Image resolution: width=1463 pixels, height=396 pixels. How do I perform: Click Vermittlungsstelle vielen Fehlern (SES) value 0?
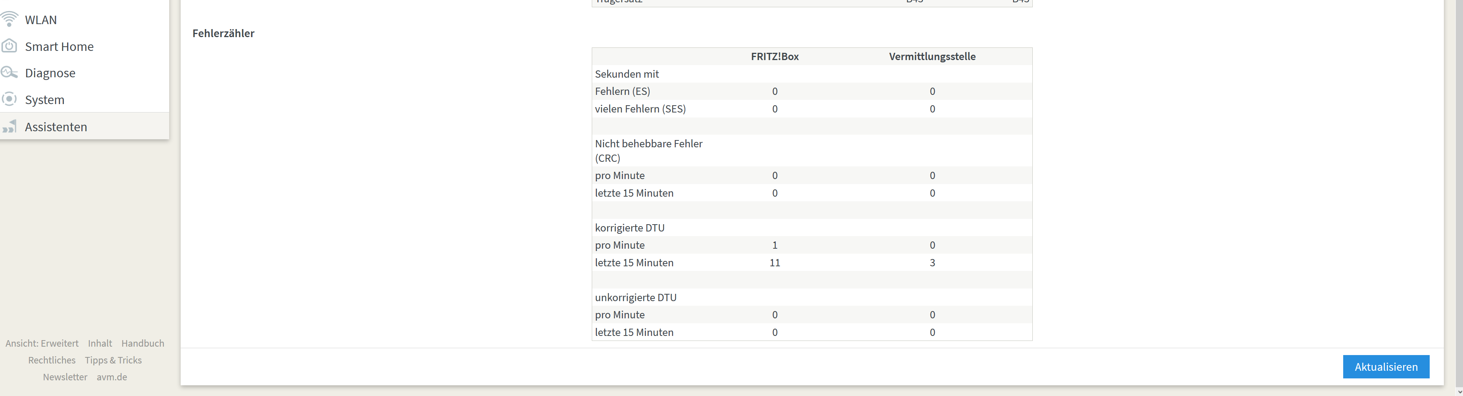[932, 109]
